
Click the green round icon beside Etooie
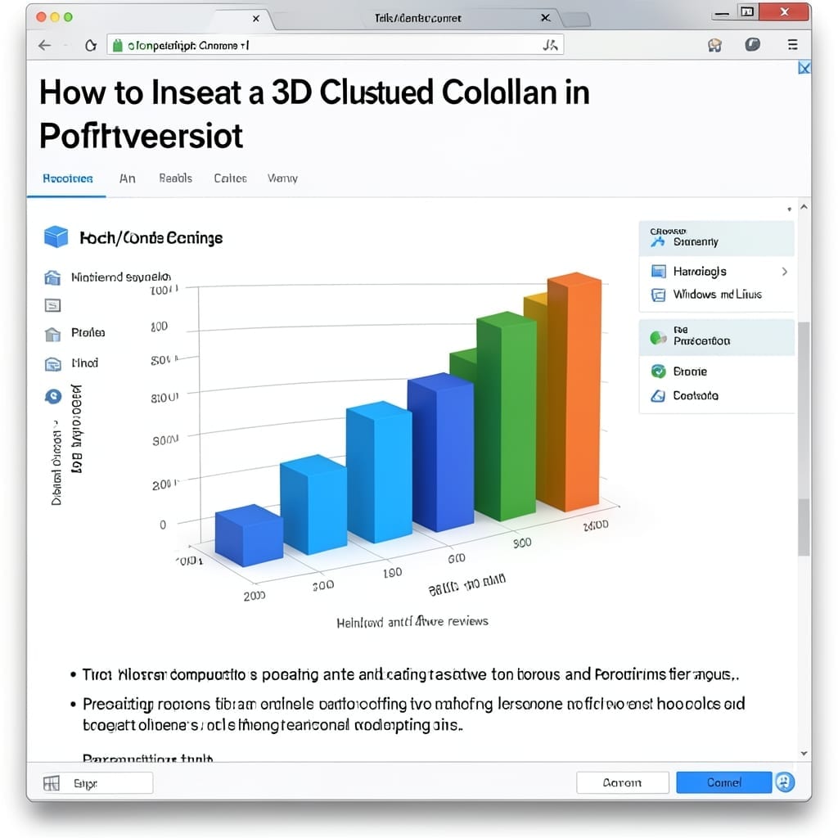pos(659,371)
